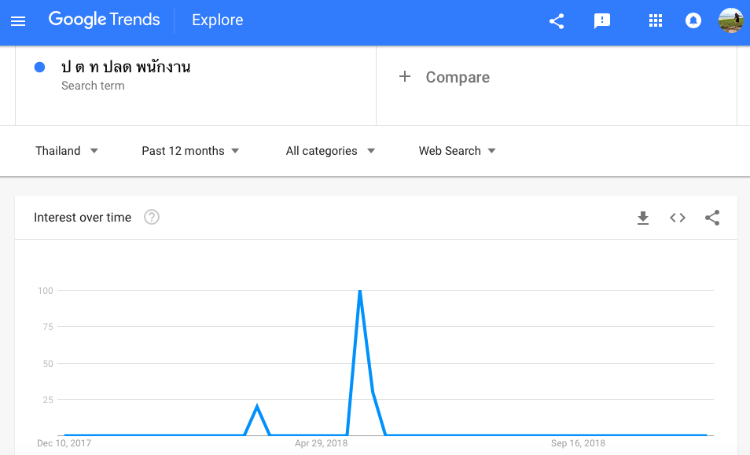750x455 pixels.
Task: Open the Web Search type dropdown
Action: tap(457, 151)
